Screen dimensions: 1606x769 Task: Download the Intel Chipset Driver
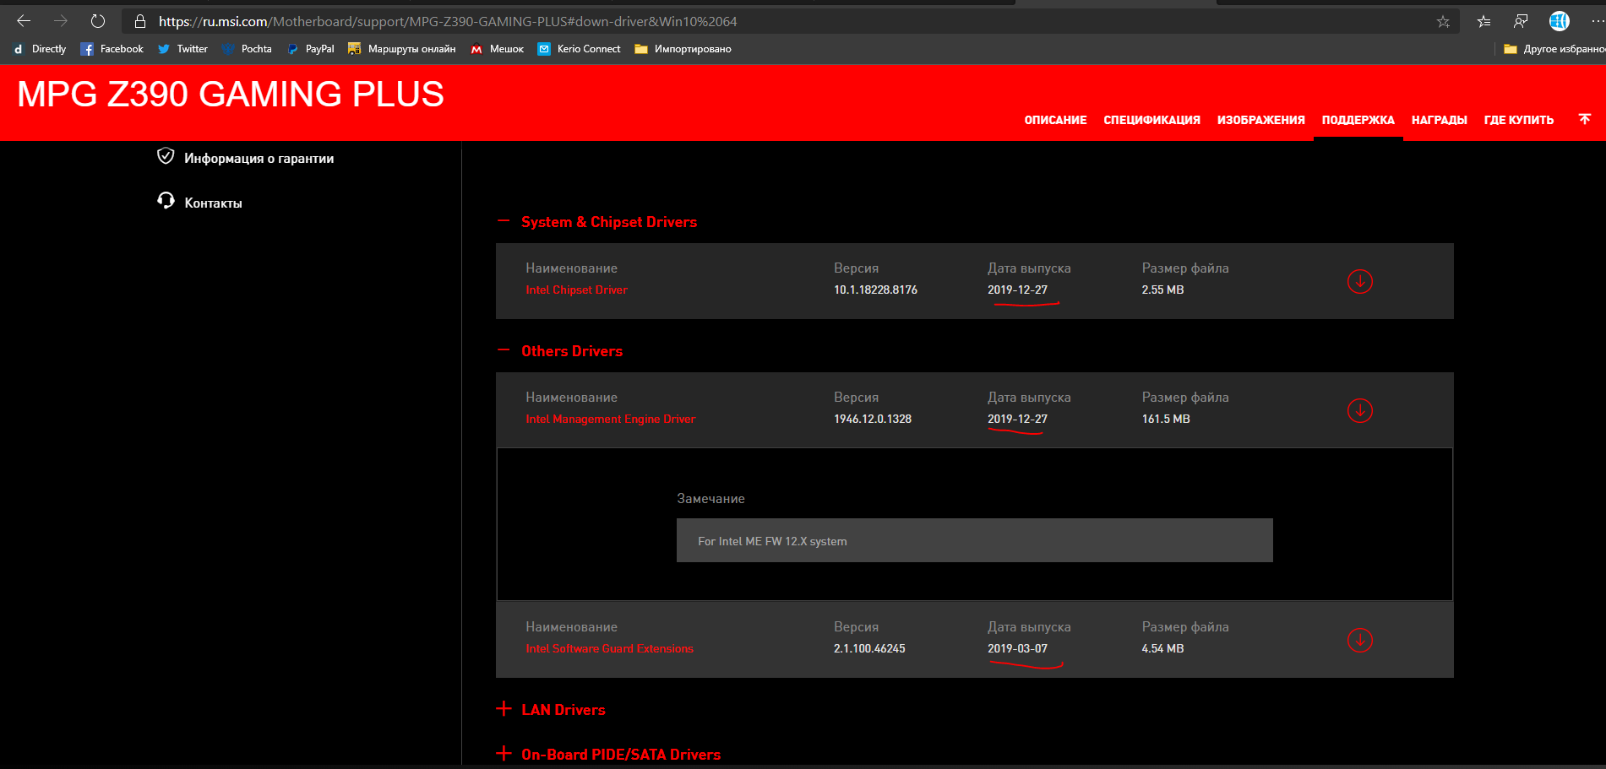coord(1360,281)
